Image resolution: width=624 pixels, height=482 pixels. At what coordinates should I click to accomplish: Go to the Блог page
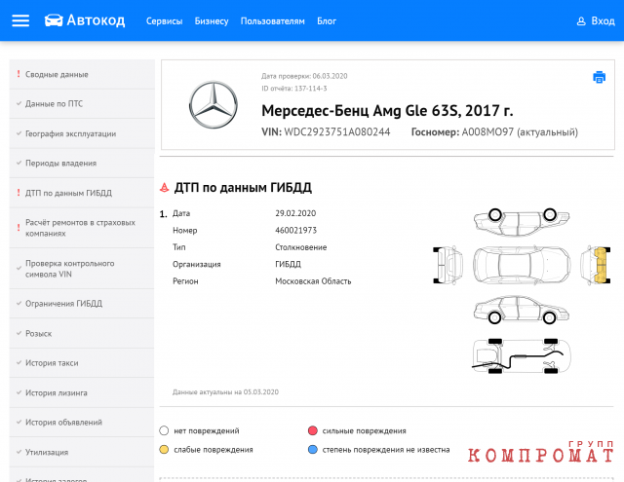pyautogui.click(x=327, y=21)
